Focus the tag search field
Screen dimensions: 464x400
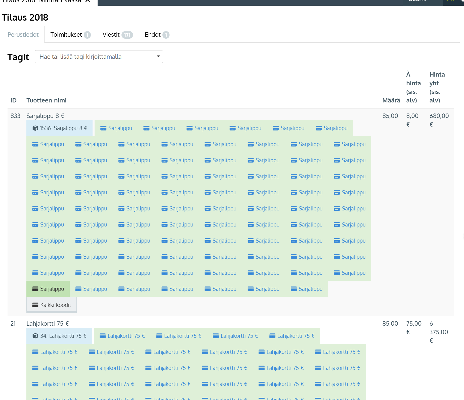tap(99, 57)
